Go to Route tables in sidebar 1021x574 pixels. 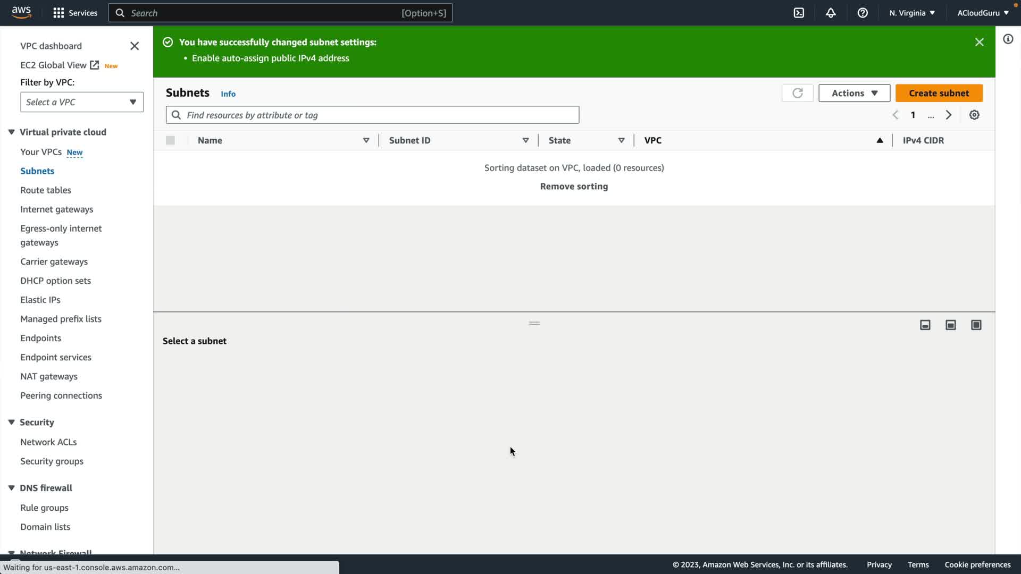(x=46, y=190)
